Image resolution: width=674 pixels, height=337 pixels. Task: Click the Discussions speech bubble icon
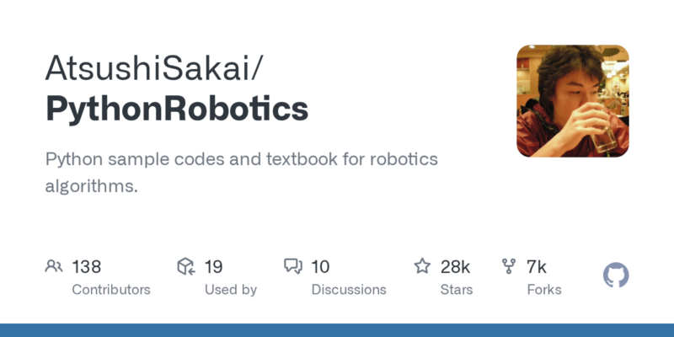point(293,267)
